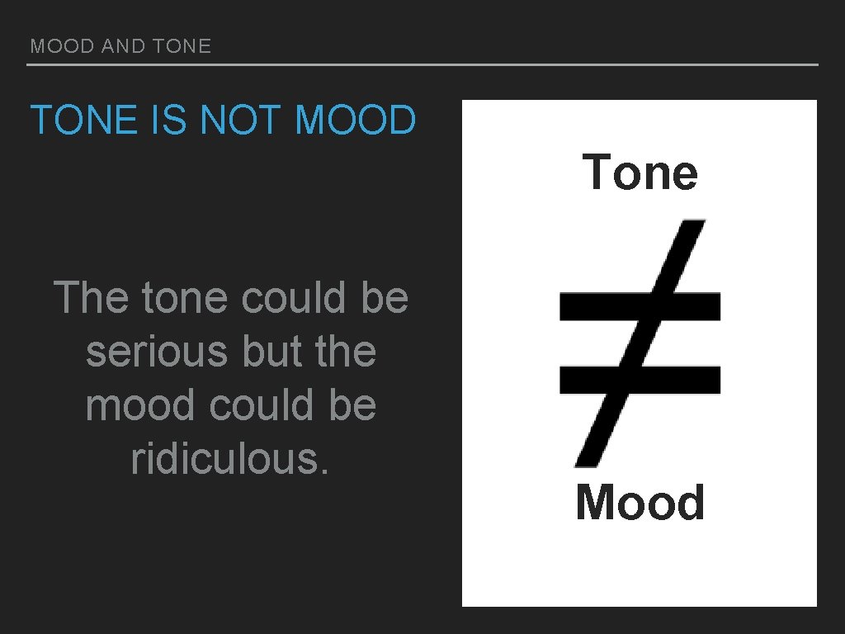Select the blue "TONE IS NOT MOOD" title

click(223, 121)
